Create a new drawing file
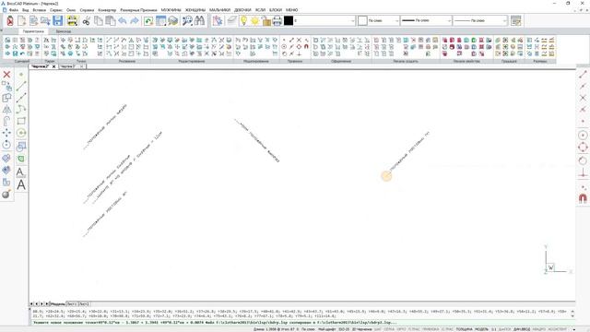Viewport: 590px width, 332px height. 22,20
